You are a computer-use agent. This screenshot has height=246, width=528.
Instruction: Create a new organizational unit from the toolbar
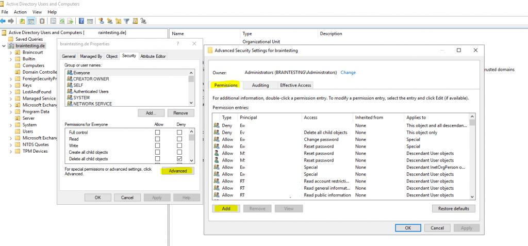(x=118, y=21)
